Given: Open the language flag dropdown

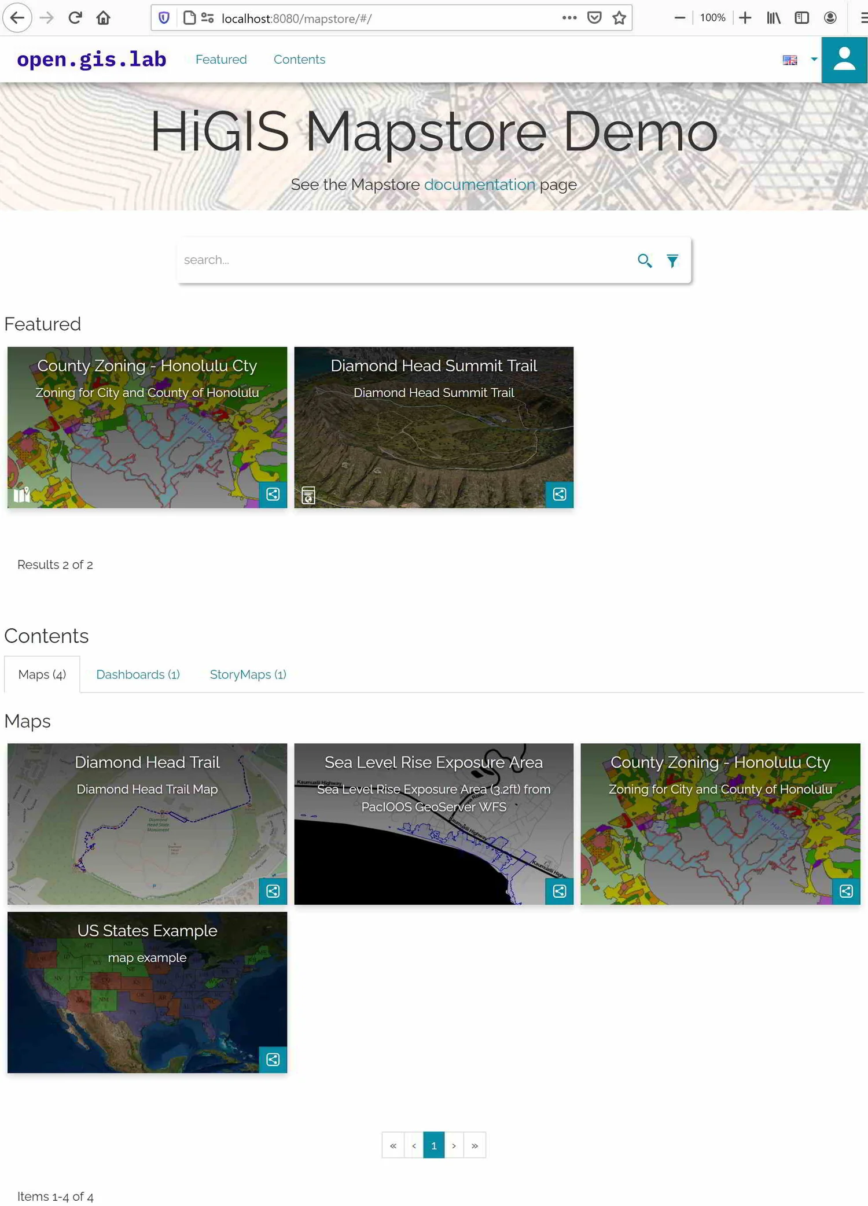Looking at the screenshot, I should (x=790, y=60).
